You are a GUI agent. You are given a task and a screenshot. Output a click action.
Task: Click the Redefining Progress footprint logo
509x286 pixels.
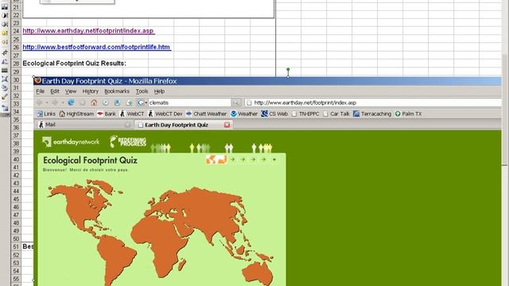128,141
